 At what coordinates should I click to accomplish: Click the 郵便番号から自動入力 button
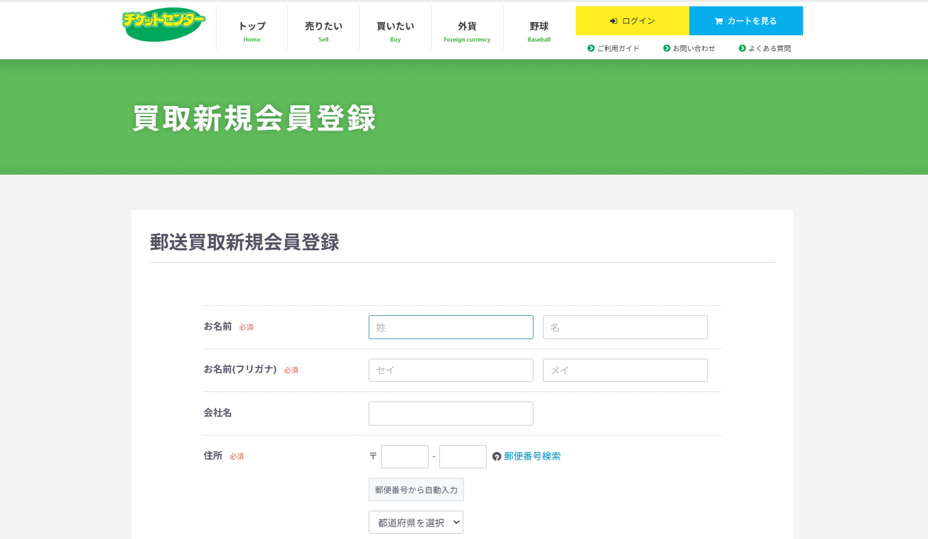point(416,490)
